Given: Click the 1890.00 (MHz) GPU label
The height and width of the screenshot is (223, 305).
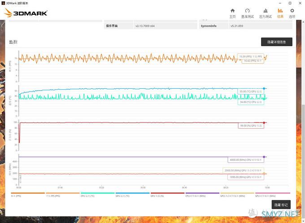Looking at the screenshot, I should pos(246,177).
